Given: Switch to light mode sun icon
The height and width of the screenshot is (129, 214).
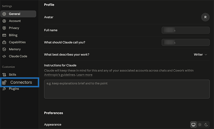Looking at the screenshot, I should click(200, 124).
